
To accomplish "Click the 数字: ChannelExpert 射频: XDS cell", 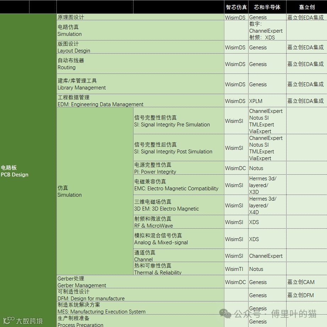I will [x=267, y=31].
